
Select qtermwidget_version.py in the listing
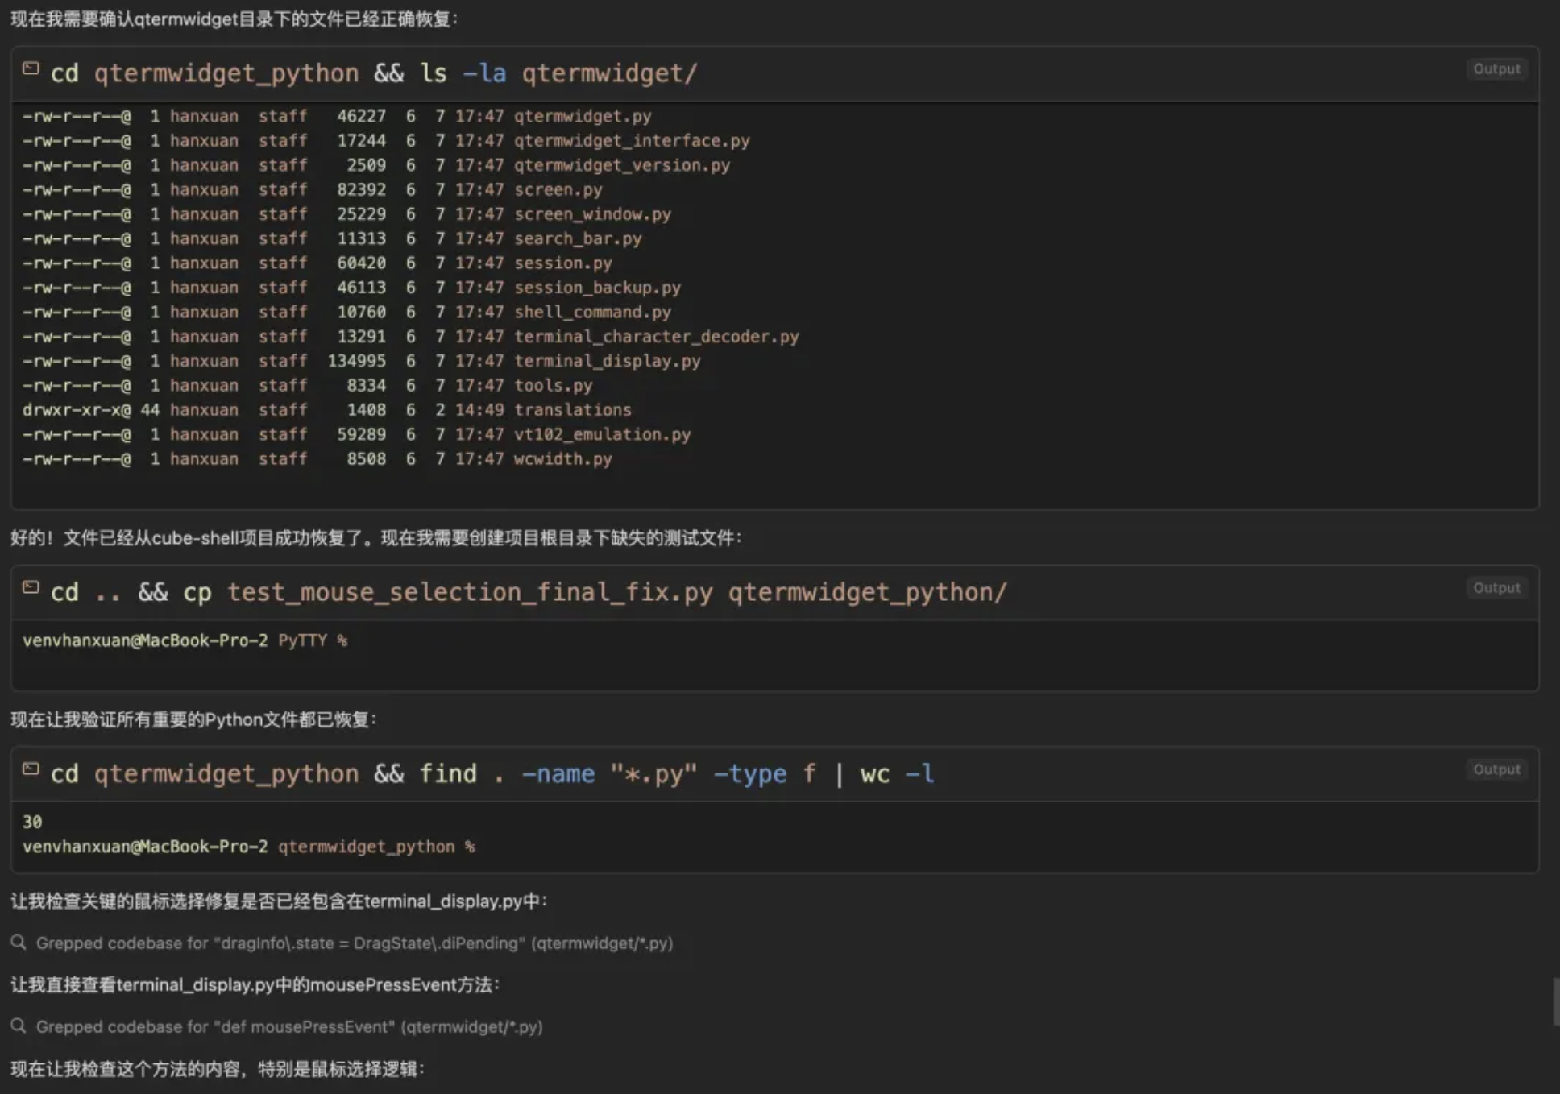tap(622, 165)
